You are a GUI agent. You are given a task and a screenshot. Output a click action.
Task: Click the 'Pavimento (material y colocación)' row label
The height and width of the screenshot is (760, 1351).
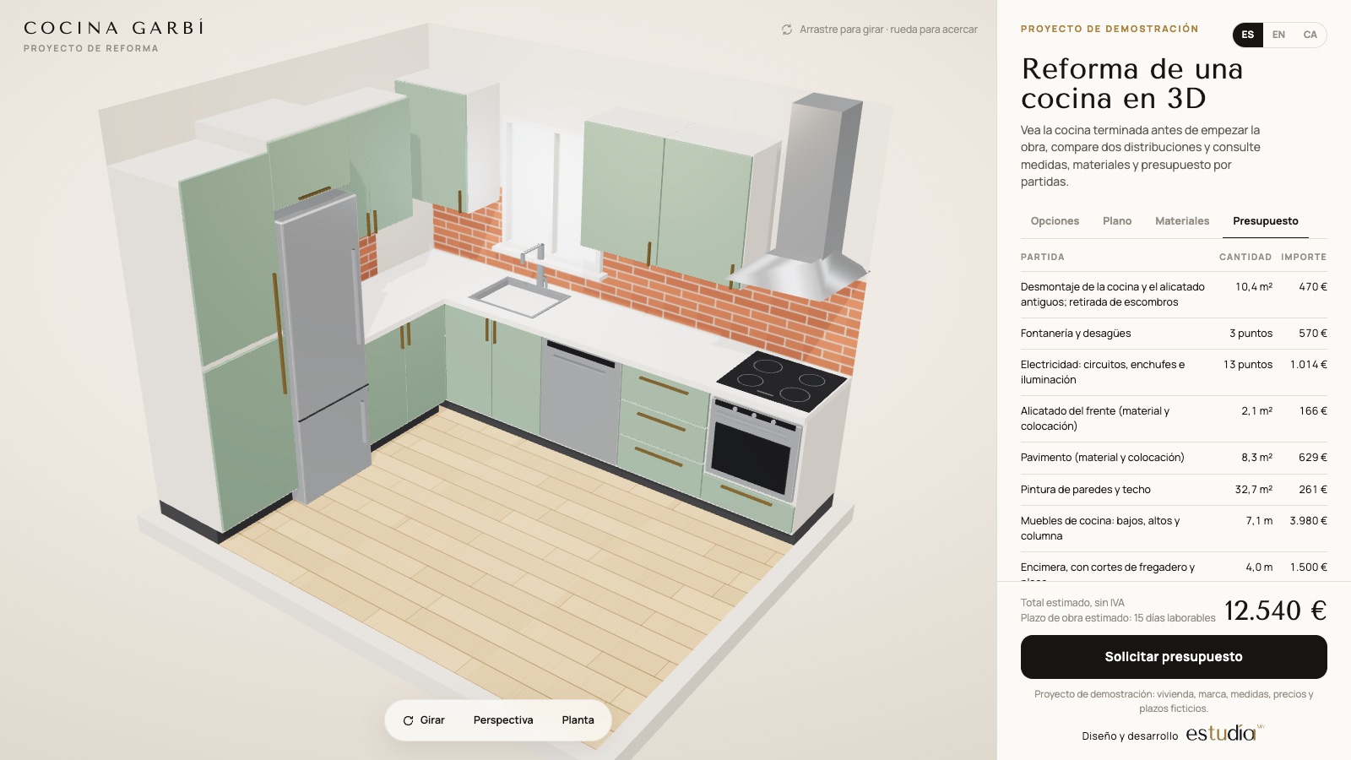1103,458
